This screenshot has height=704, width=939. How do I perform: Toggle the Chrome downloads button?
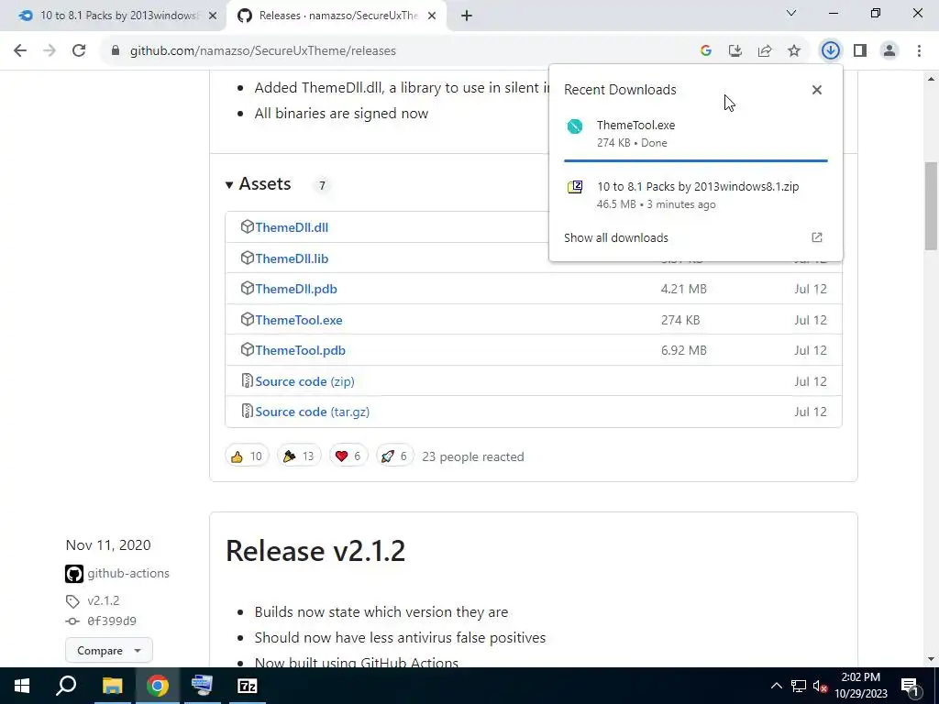pyautogui.click(x=830, y=51)
